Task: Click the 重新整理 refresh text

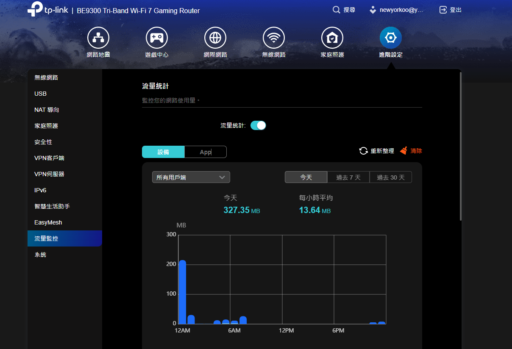Action: tap(382, 151)
